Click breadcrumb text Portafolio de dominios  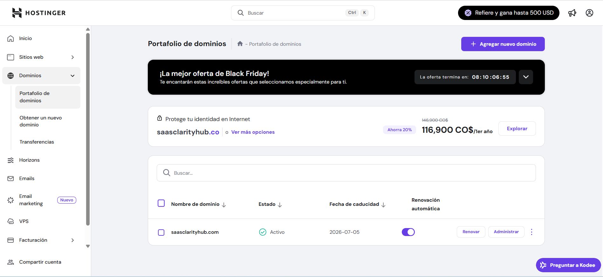pyautogui.click(x=275, y=44)
